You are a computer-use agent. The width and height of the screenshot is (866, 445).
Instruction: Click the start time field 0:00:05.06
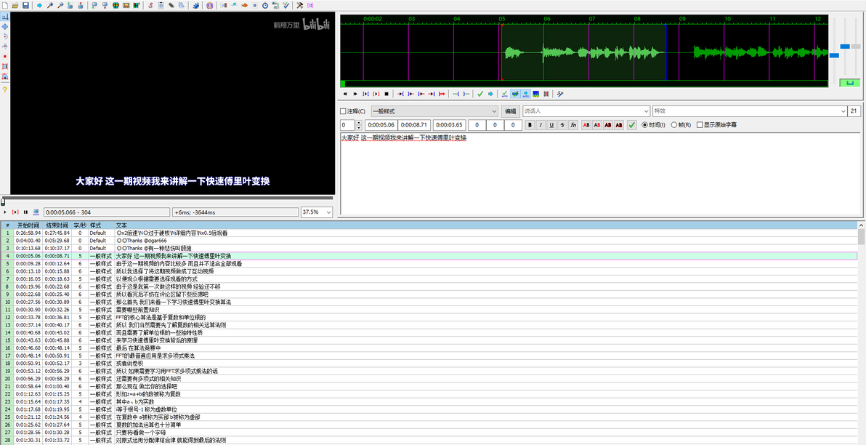click(381, 126)
